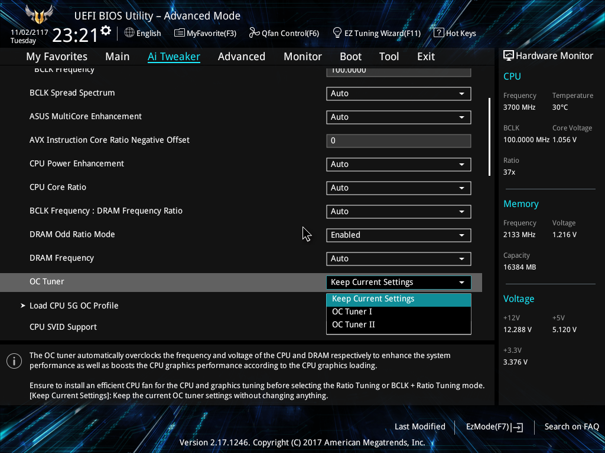Expand the CPU Core Ratio dropdown
Screen dimensions: 605x453
[x=398, y=188]
